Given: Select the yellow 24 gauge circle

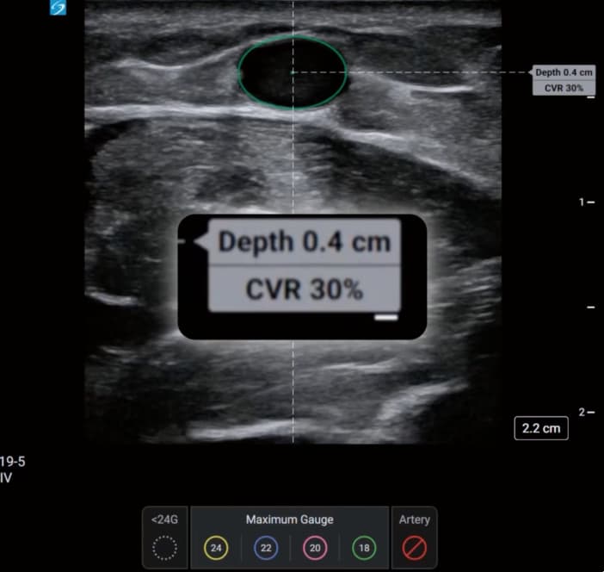Looking at the screenshot, I should [x=216, y=547].
